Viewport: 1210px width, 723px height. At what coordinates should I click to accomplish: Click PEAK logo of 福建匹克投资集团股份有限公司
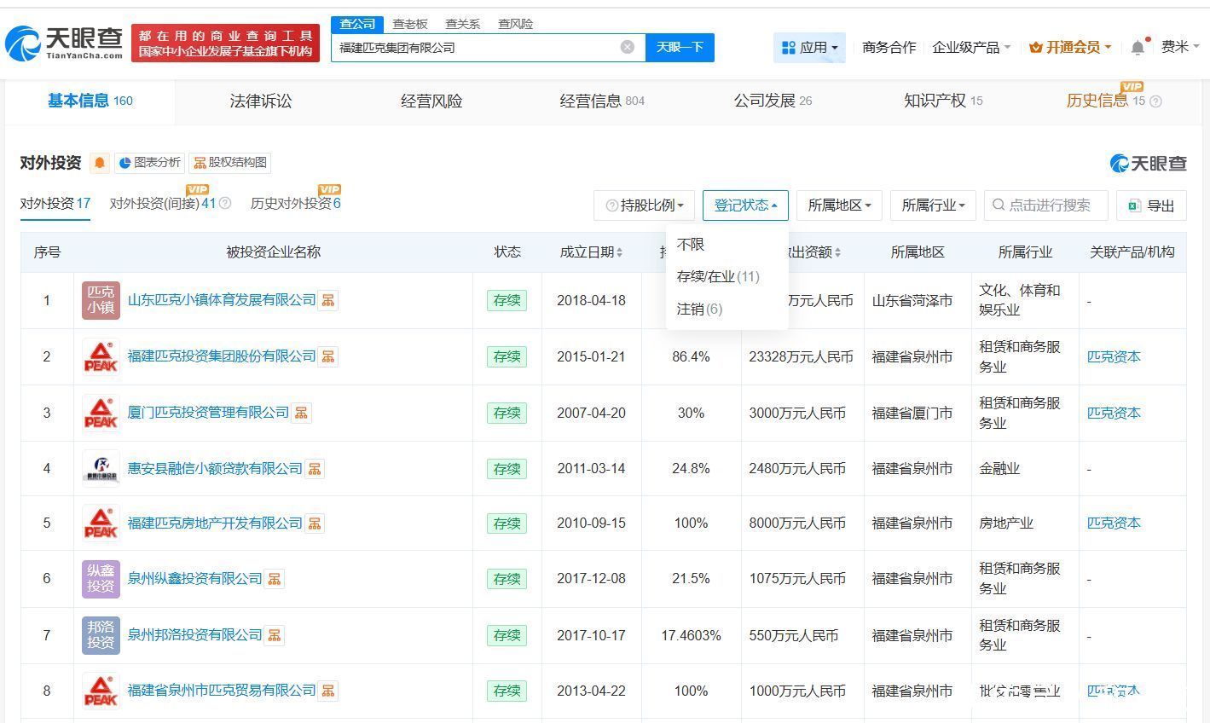pyautogui.click(x=101, y=356)
